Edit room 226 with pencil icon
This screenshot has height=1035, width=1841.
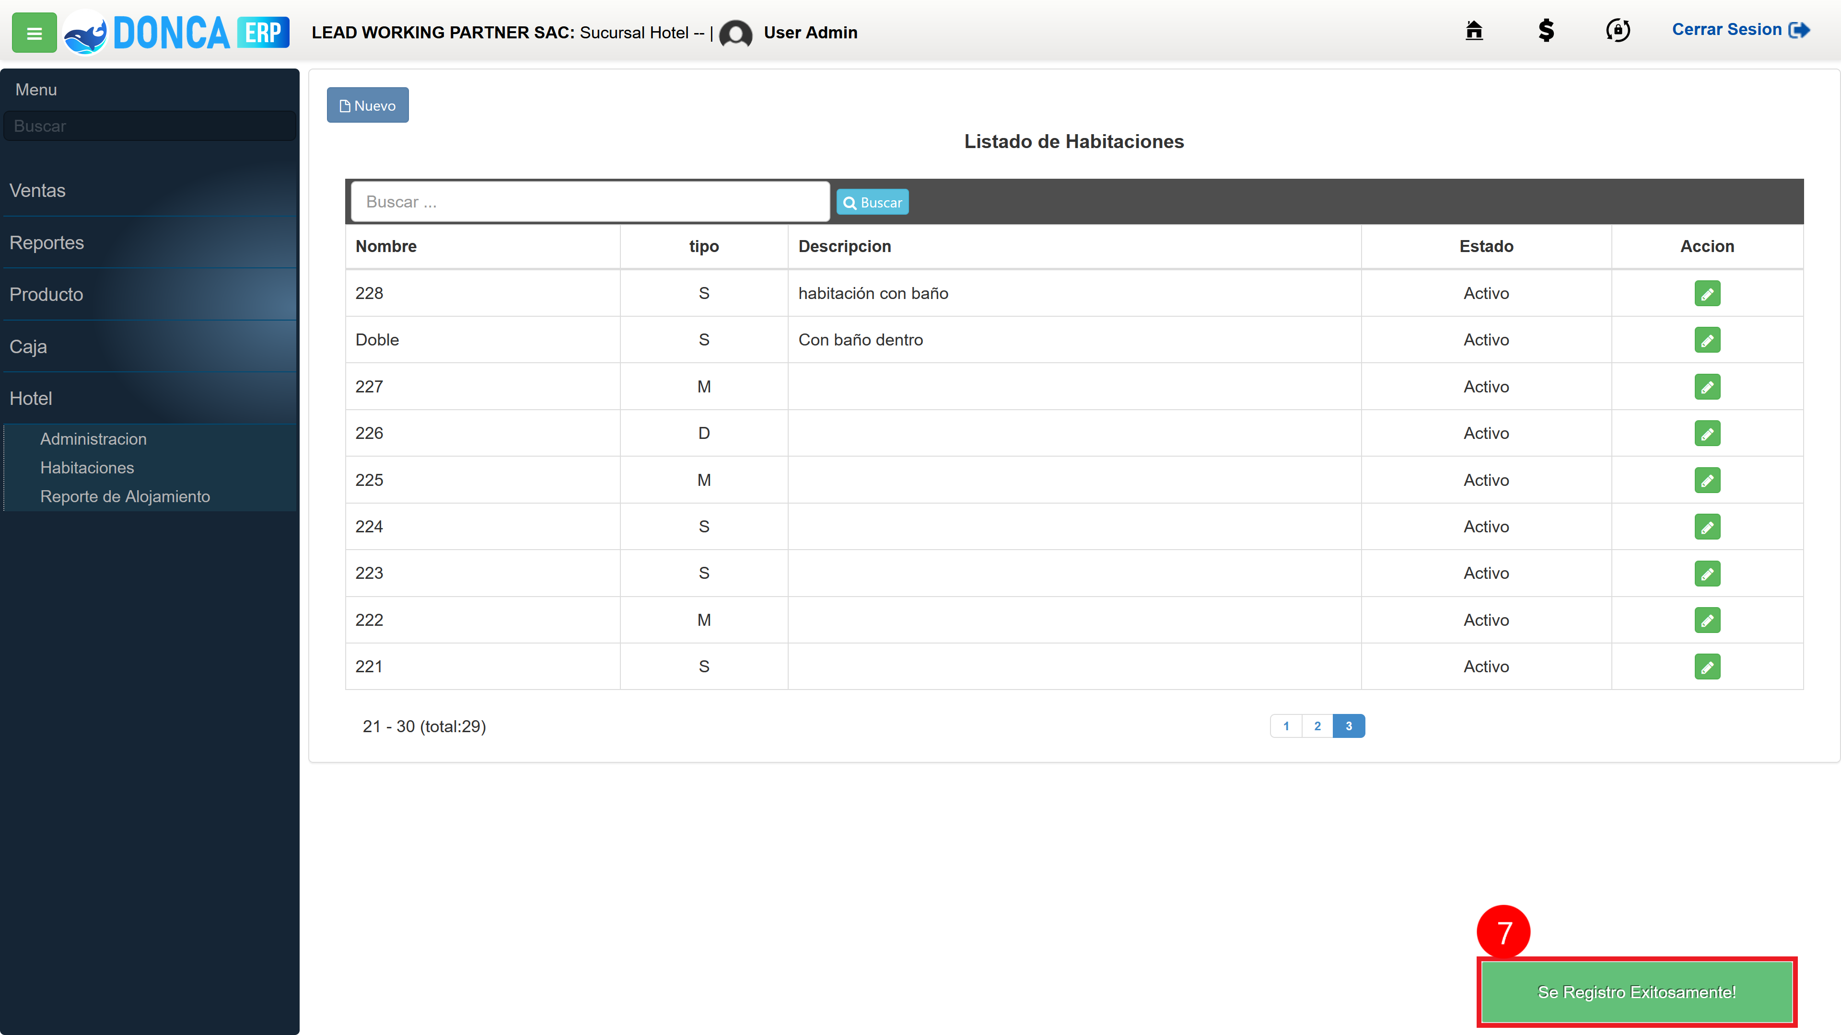1707,434
